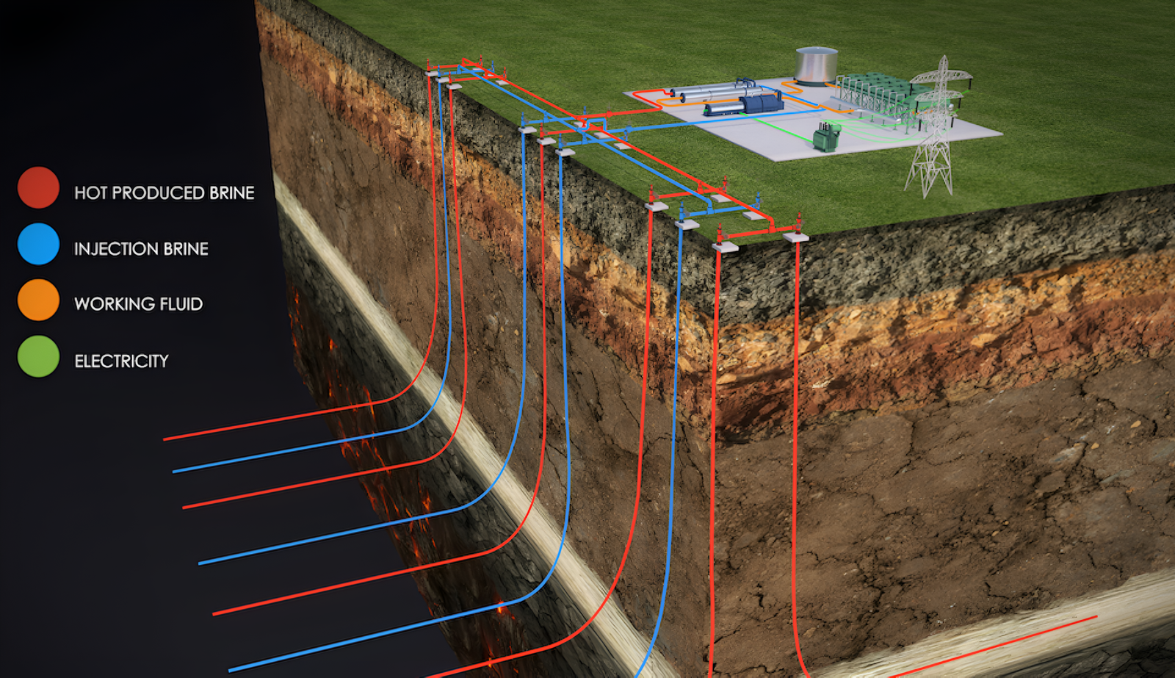Click the orange Working Fluid legend circle
The image size is (1175, 678).
38,300
